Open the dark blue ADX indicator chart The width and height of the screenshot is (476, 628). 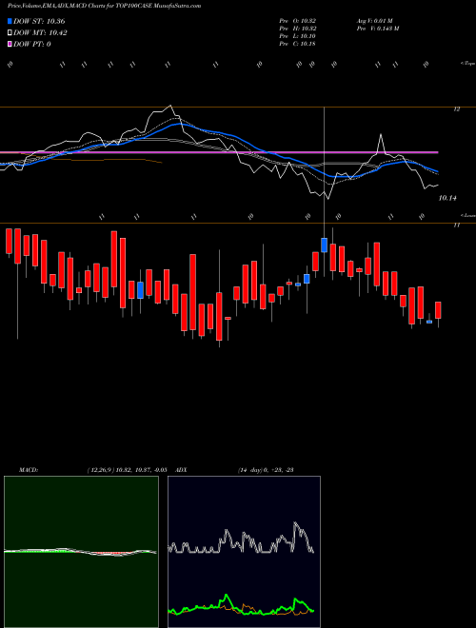(x=244, y=552)
